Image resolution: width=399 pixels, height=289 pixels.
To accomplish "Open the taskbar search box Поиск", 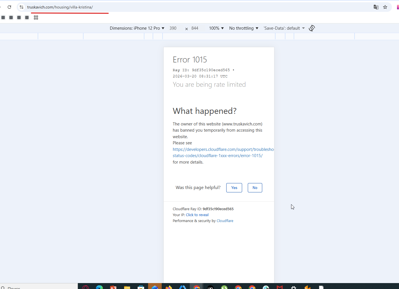I will (x=39, y=286).
